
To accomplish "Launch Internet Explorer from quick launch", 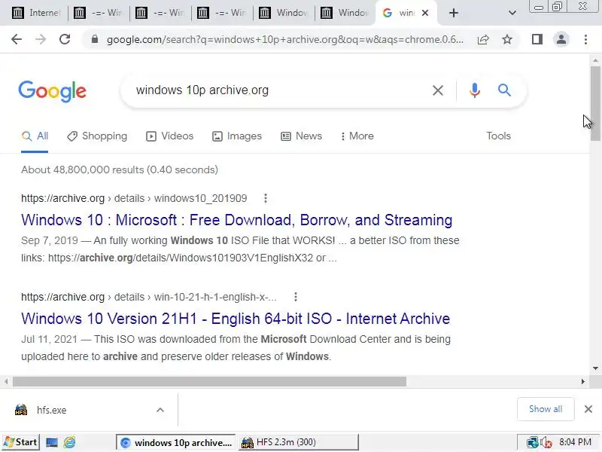I will coord(69,442).
